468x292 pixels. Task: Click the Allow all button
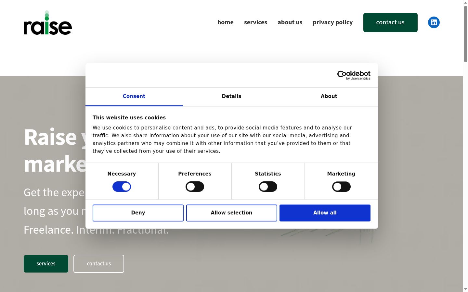pos(325,213)
